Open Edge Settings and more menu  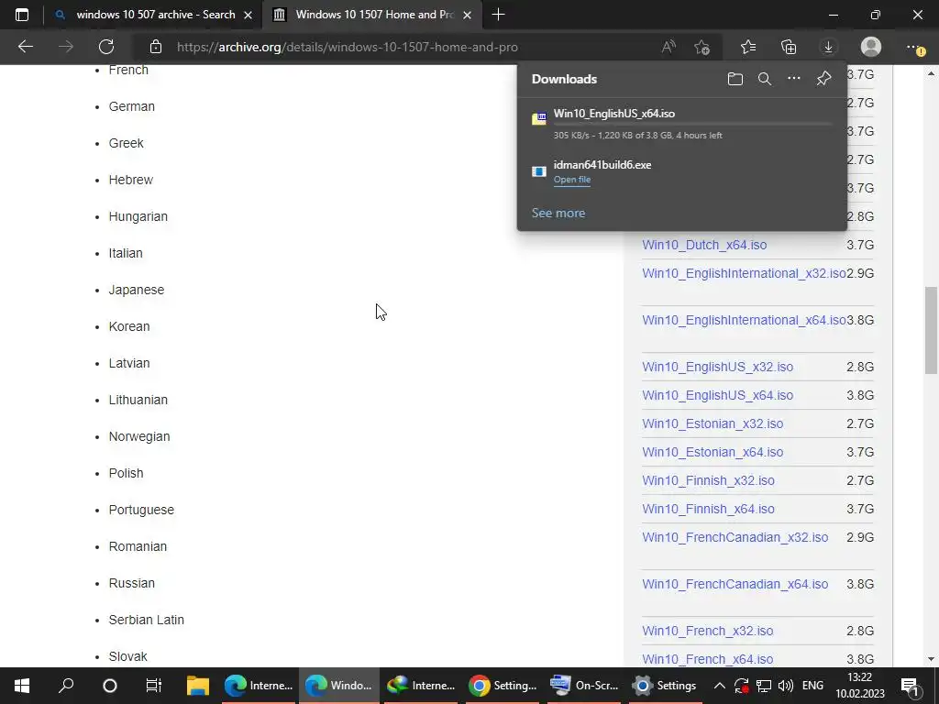point(914,47)
